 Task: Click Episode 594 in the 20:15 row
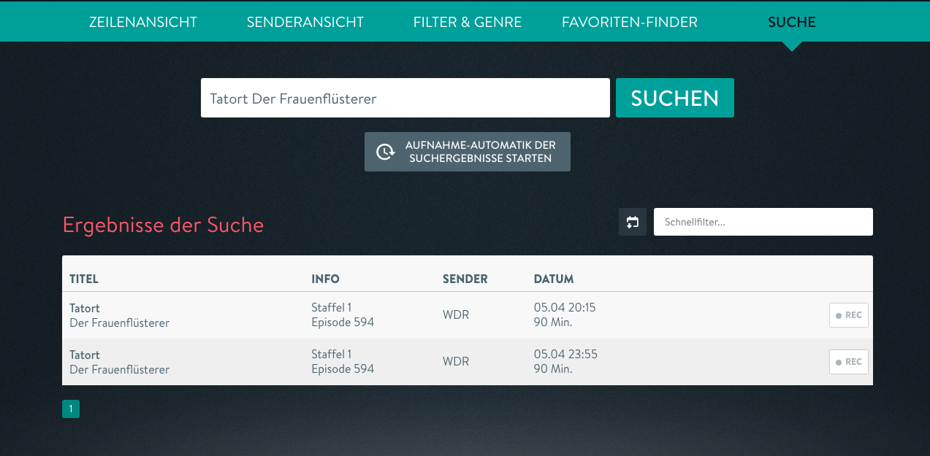[x=343, y=322]
